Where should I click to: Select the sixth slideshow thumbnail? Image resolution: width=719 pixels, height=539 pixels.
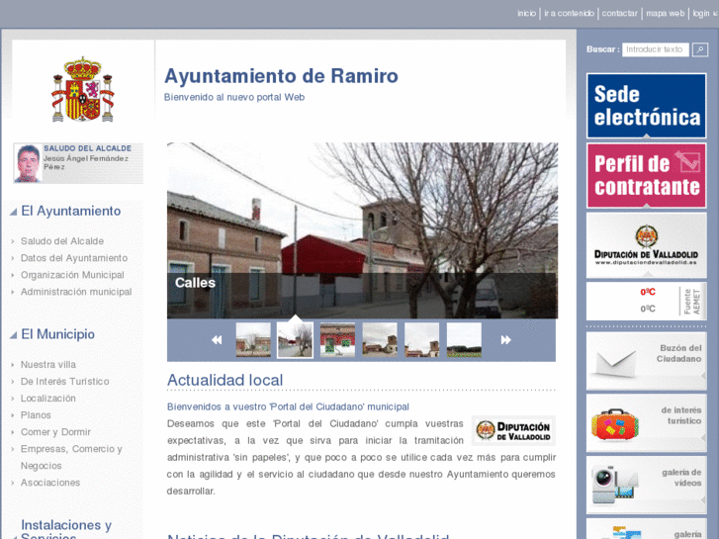click(x=464, y=340)
